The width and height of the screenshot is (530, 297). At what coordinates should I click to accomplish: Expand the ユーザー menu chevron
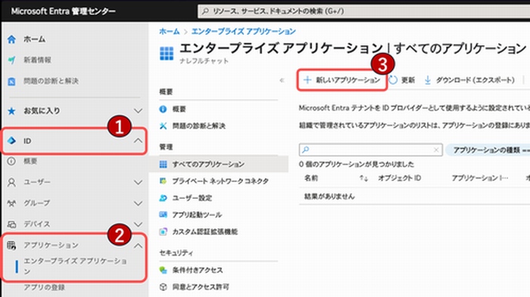coord(138,183)
